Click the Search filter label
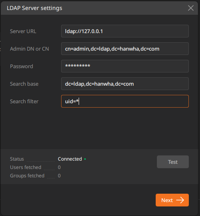Viewport: 200px width, 216px height. (24, 101)
